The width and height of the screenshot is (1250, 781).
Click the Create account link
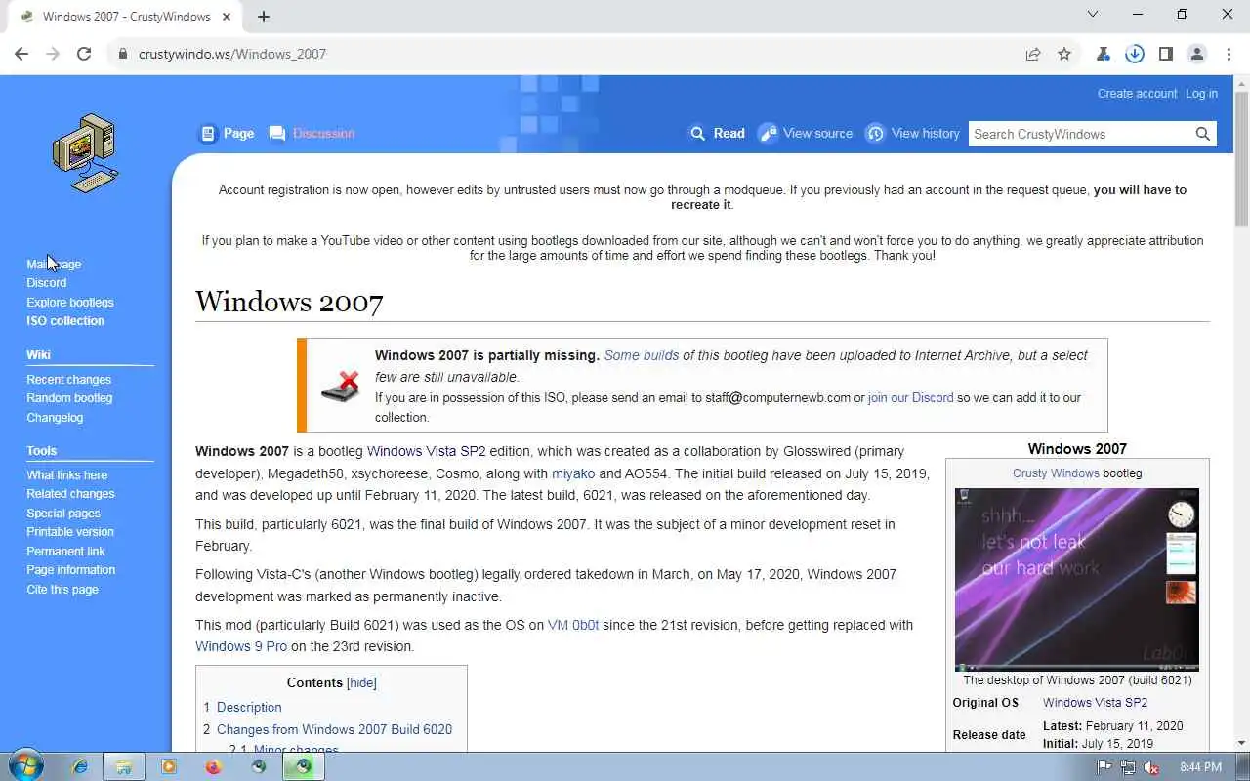[1137, 94]
